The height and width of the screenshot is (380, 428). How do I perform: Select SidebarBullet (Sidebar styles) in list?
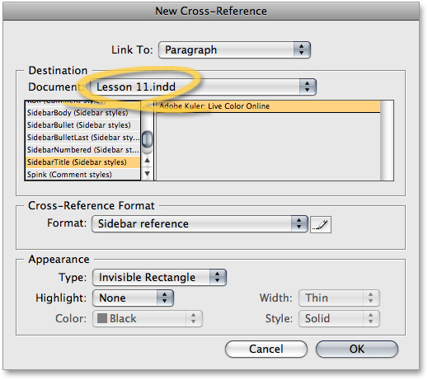[82, 125]
